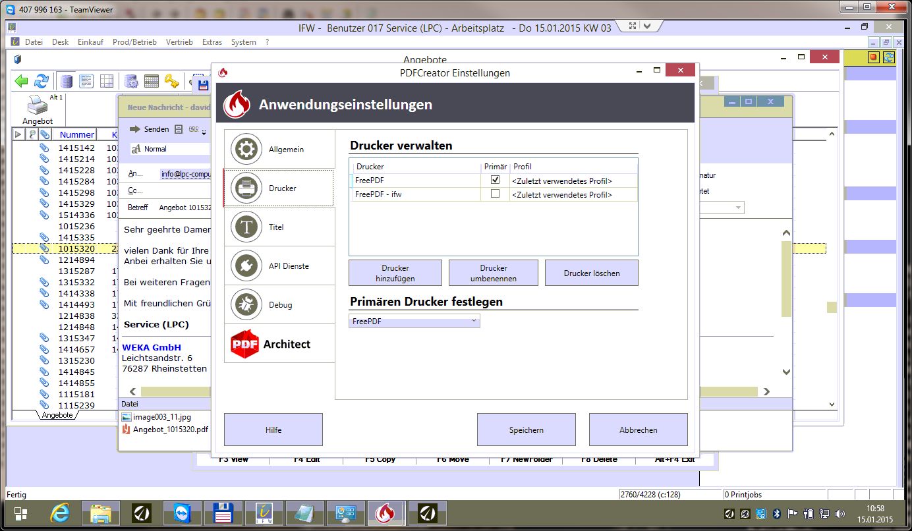Open the Einkauf menu
The height and width of the screenshot is (531, 912).
(x=90, y=42)
